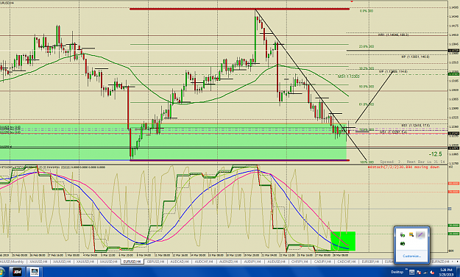
Task: Open the yellow display tray icon in popup
Action: (411, 234)
